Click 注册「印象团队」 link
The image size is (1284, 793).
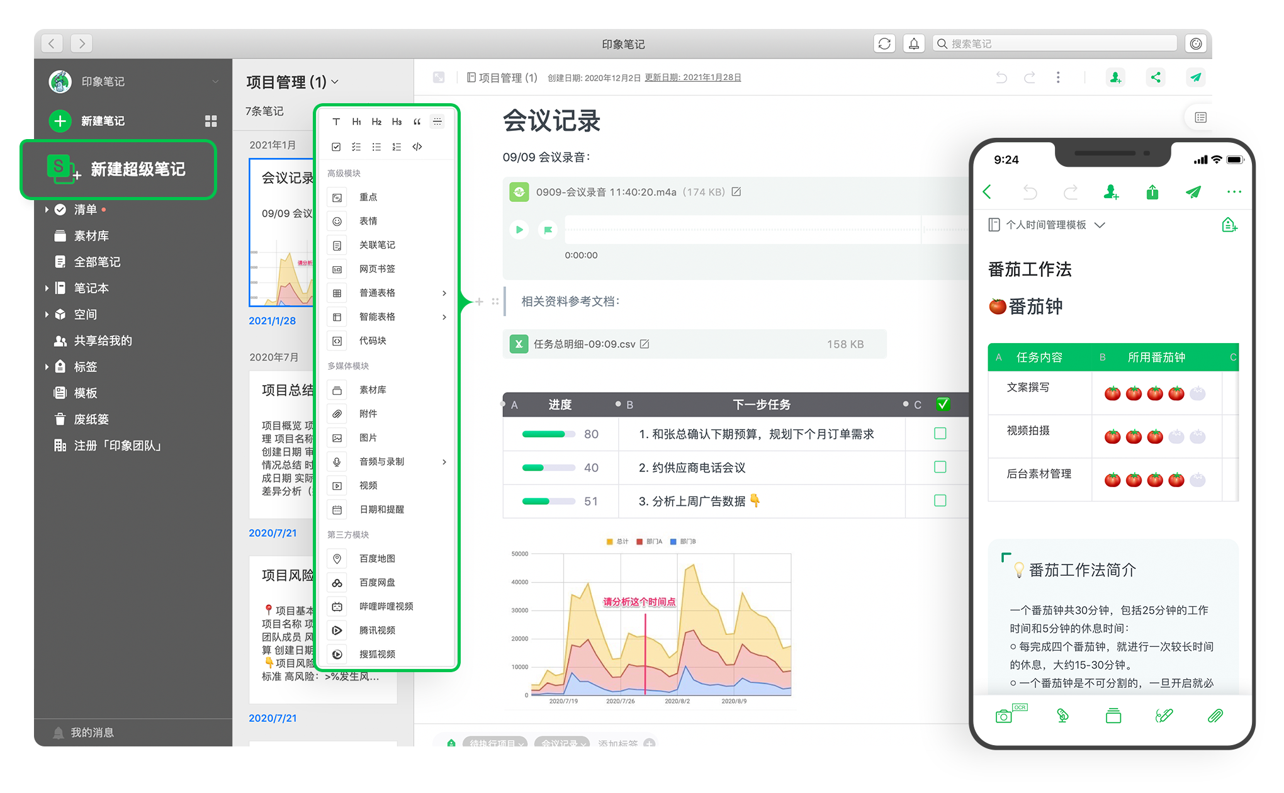coord(117,446)
